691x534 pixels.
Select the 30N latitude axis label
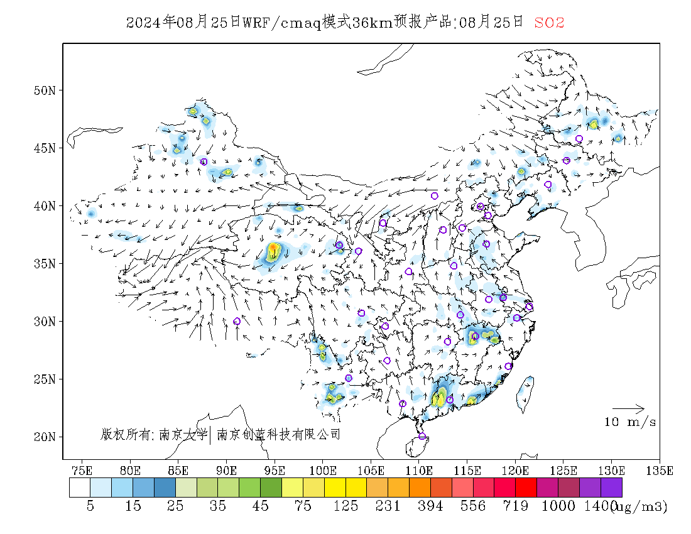coord(45,321)
